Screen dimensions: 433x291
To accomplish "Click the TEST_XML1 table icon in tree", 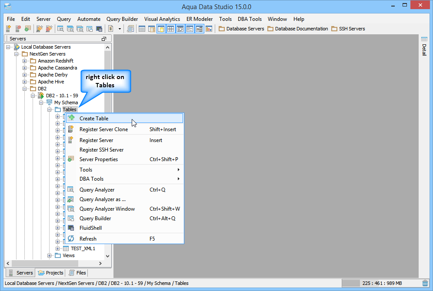I will [x=66, y=248].
